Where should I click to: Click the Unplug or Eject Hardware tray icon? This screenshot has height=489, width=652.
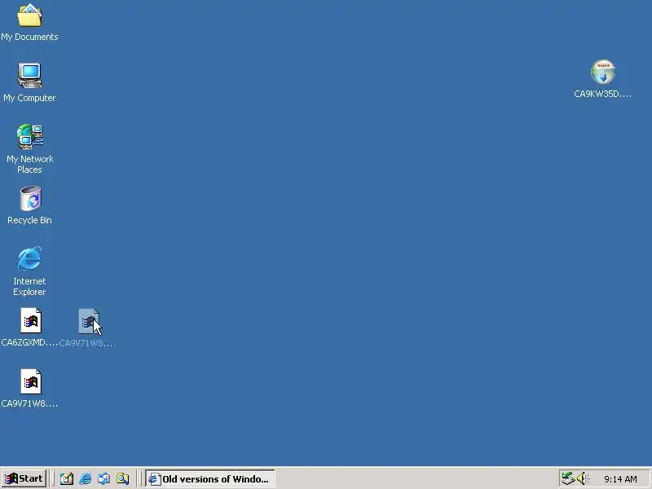[x=568, y=478]
